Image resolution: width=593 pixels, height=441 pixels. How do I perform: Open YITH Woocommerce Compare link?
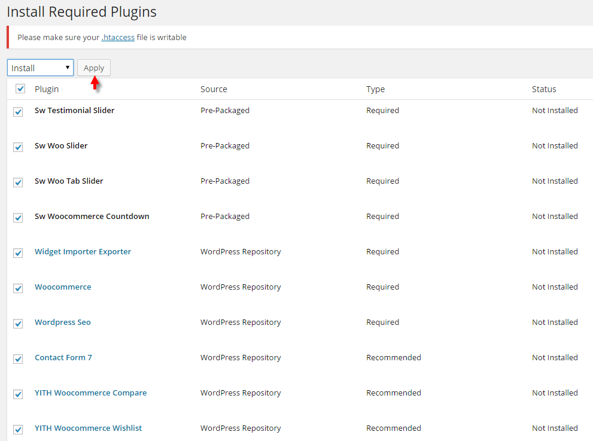(91, 393)
